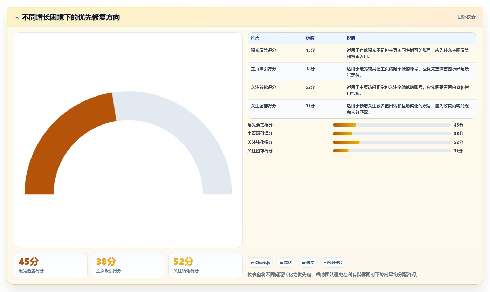
Task: Click the 31分 value beside the progress bars
Action: click(458, 151)
